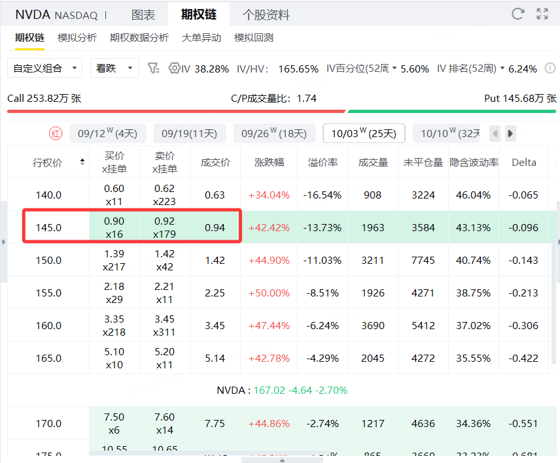
Task: Expand the panel to fullscreen
Action: (x=542, y=14)
